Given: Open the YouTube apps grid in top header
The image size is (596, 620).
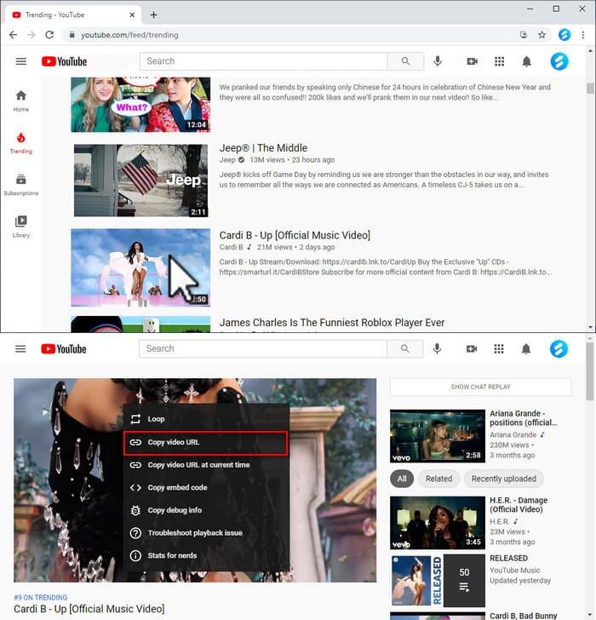Looking at the screenshot, I should click(x=499, y=61).
